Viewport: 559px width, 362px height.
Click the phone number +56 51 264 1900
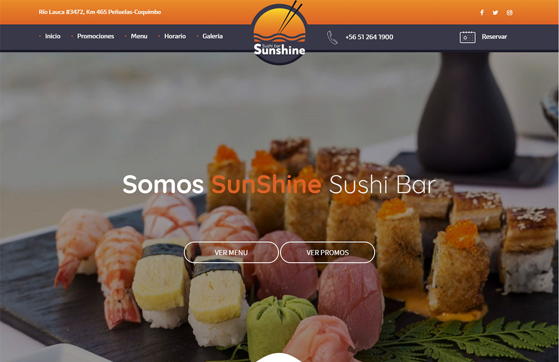point(369,37)
